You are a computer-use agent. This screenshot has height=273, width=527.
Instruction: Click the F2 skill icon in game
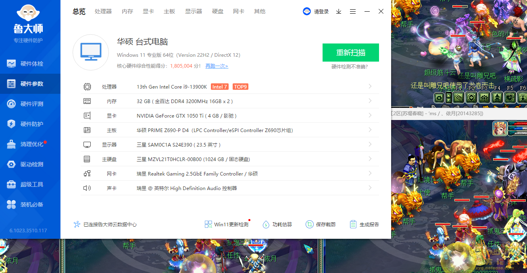click(471, 97)
